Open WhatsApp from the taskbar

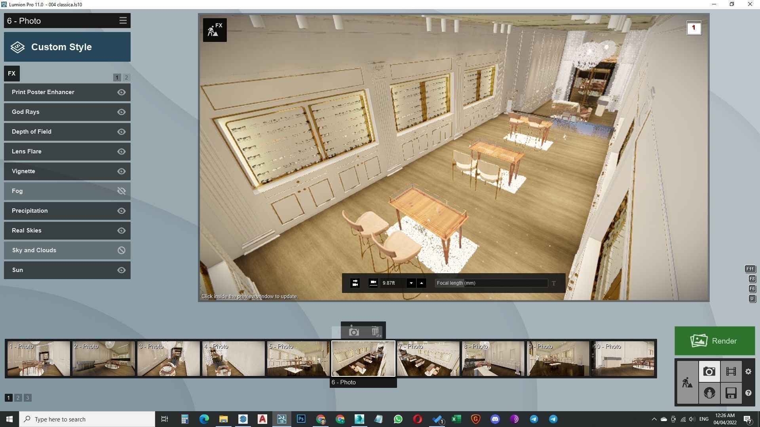coord(398,419)
